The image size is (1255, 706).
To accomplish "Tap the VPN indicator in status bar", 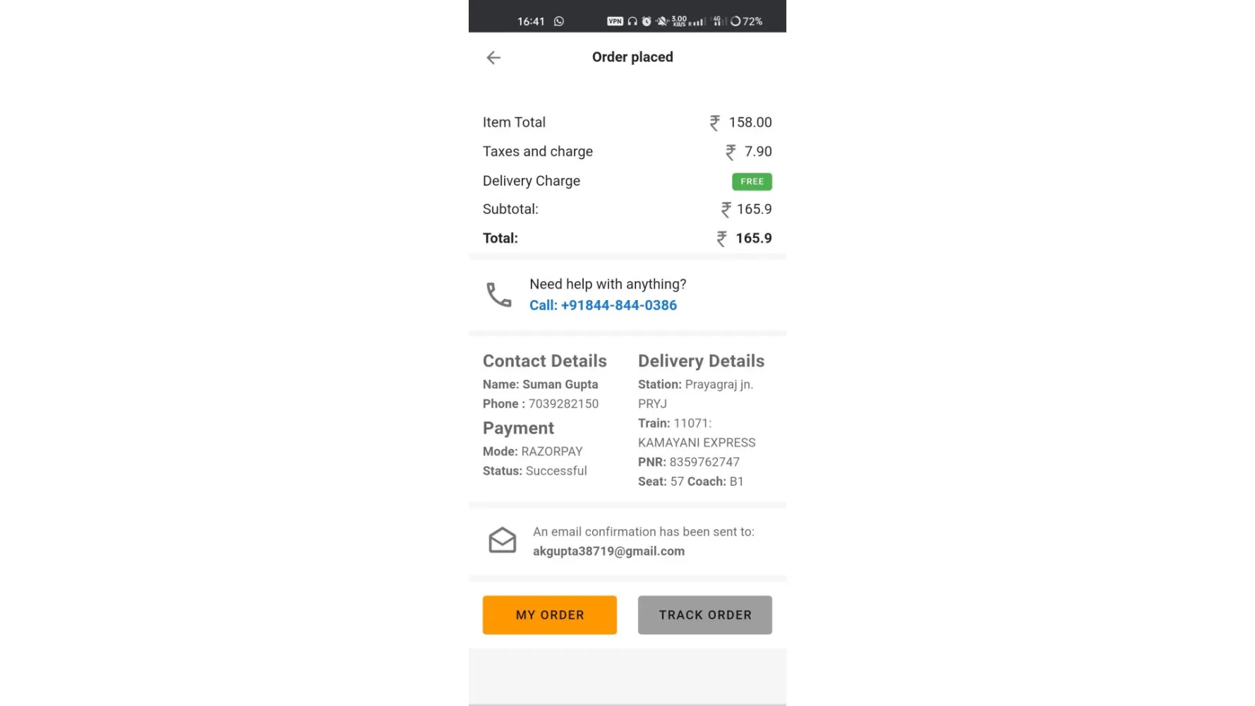I will [x=615, y=21].
